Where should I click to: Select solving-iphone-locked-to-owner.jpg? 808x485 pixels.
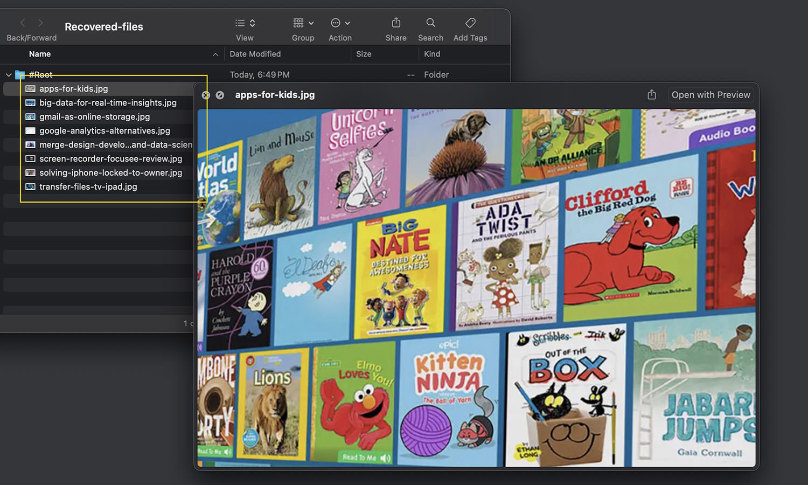point(110,172)
